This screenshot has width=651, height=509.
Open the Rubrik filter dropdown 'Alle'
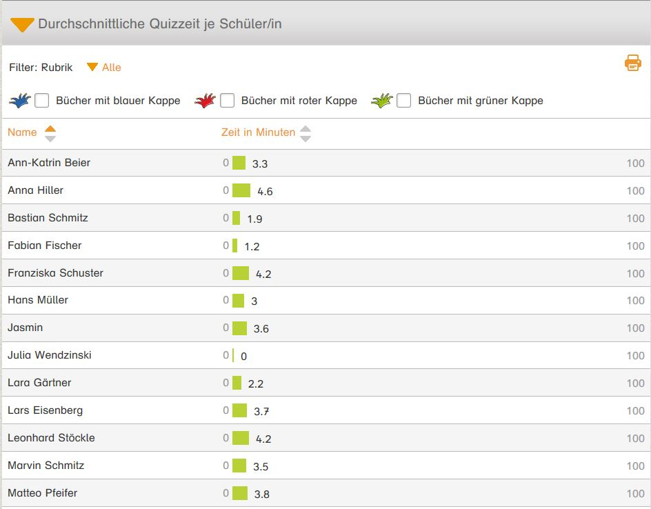[104, 68]
